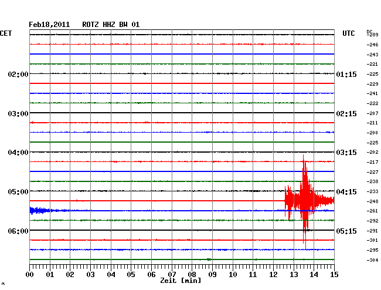Click the DC offset value -238
381x290 pixels.
tap(372, 181)
